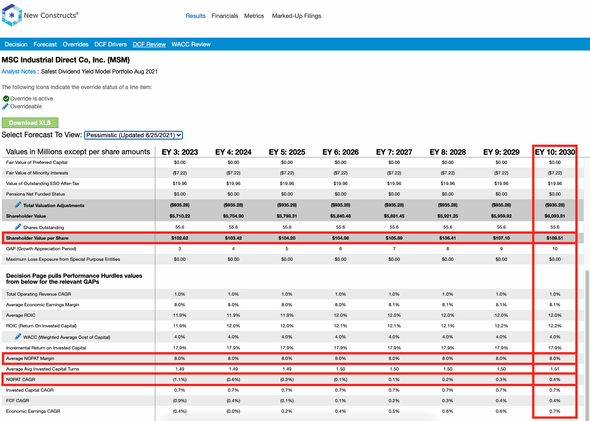Click the green Override is active checkmark icon
Screen dimensions: 590x421
pos(6,99)
